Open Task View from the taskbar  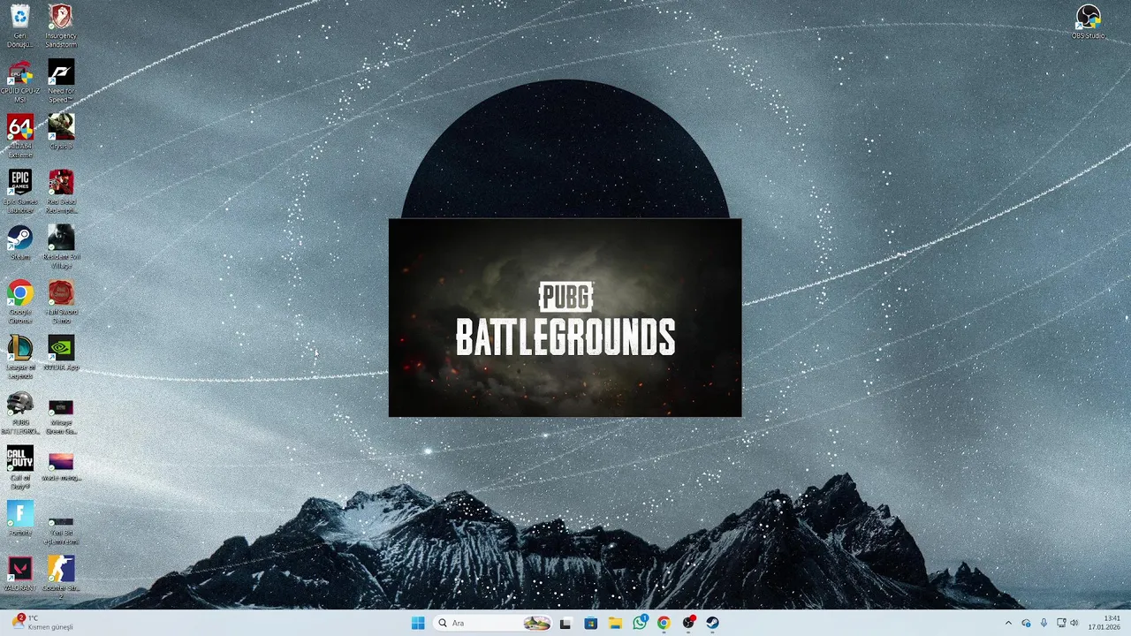pos(565,623)
